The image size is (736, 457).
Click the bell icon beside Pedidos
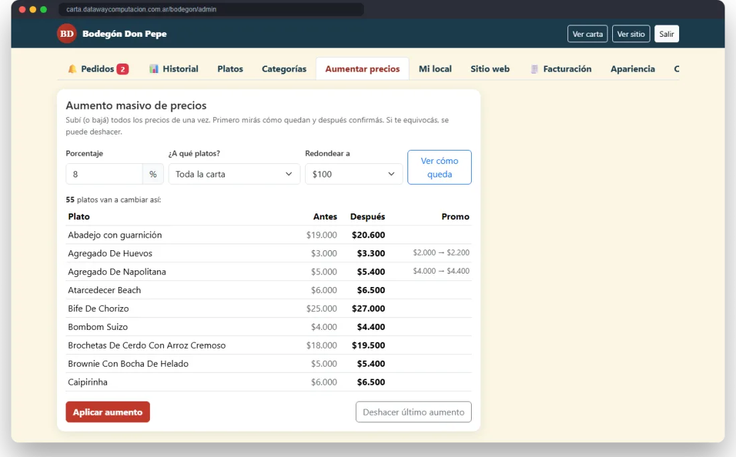72,69
